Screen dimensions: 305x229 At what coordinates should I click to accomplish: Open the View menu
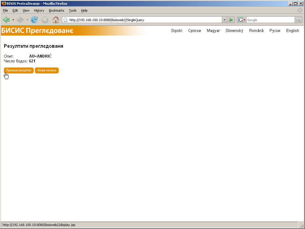26,10
